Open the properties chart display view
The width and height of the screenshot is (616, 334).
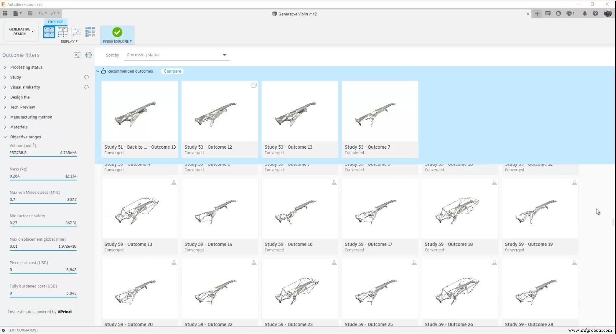coord(76,32)
